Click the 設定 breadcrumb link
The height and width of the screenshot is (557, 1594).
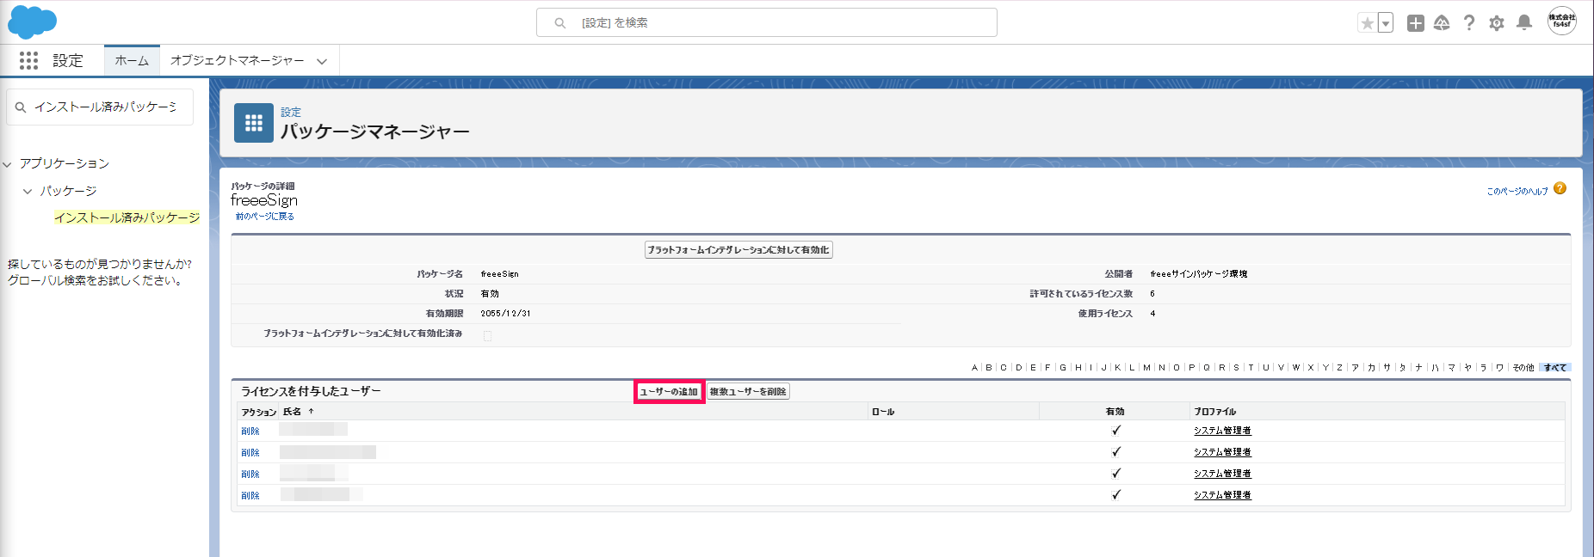291,112
